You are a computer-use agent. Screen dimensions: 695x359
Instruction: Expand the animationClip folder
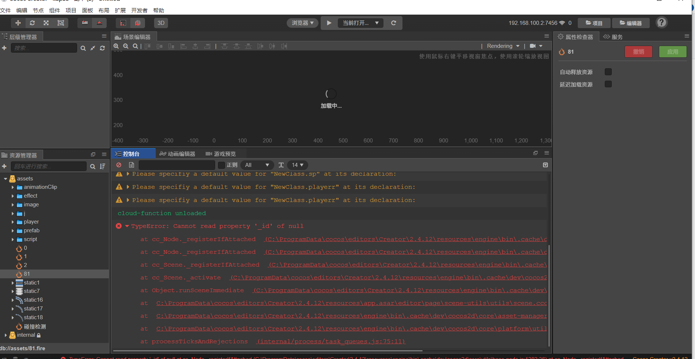point(12,187)
